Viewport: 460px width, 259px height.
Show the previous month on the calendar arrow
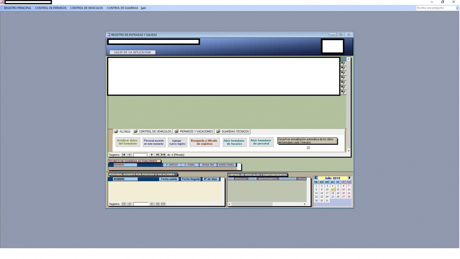[x=316, y=178]
